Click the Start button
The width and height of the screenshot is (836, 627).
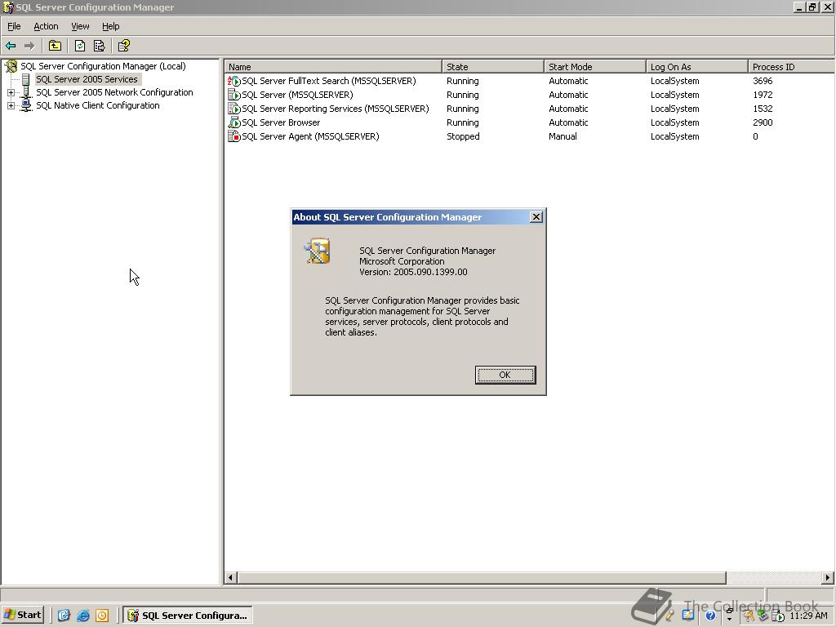[x=22, y=615]
